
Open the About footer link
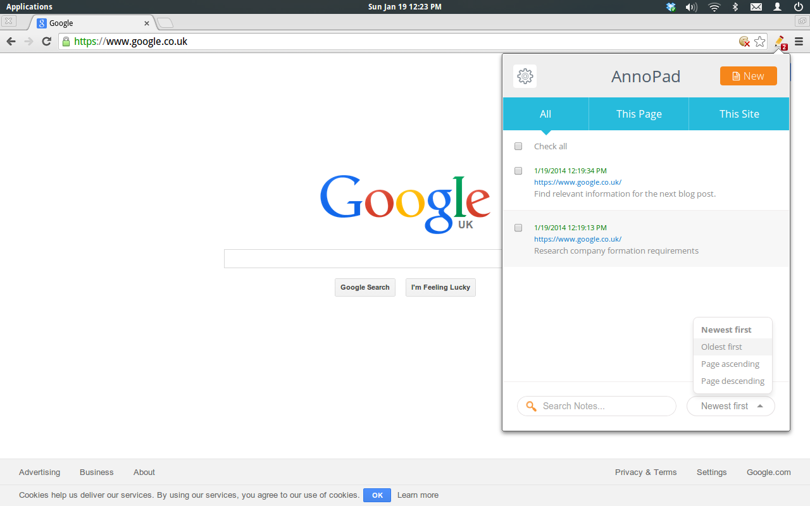tap(144, 472)
